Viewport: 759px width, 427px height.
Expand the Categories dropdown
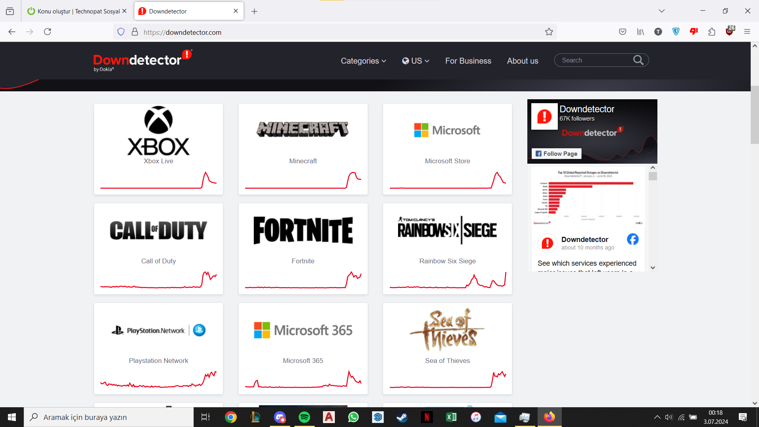pyautogui.click(x=363, y=61)
